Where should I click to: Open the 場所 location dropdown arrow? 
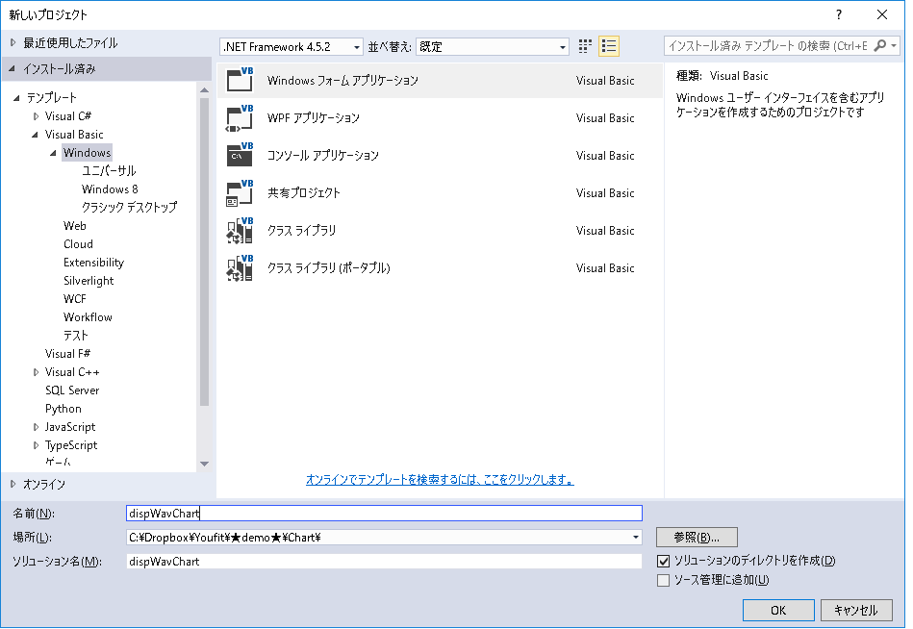pos(636,537)
